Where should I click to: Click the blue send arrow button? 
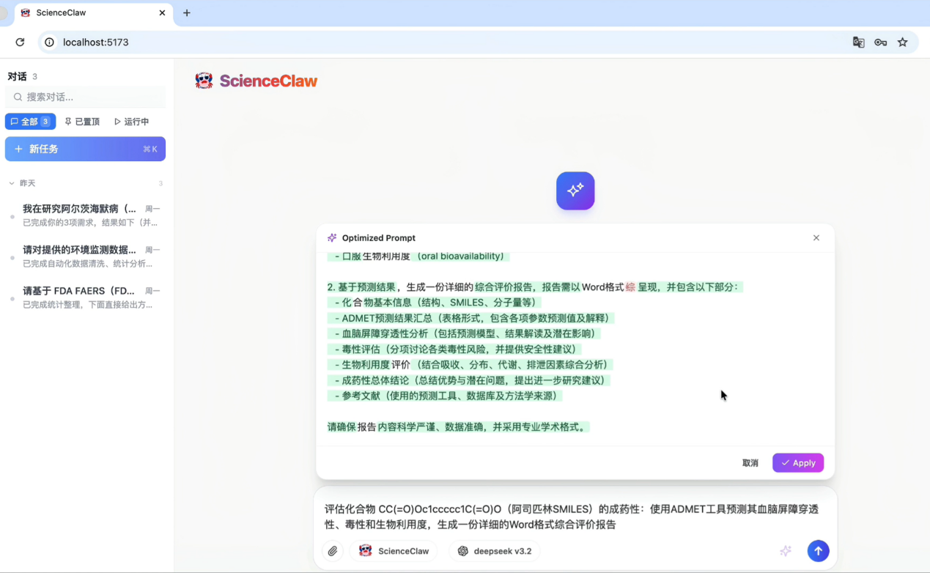(818, 551)
